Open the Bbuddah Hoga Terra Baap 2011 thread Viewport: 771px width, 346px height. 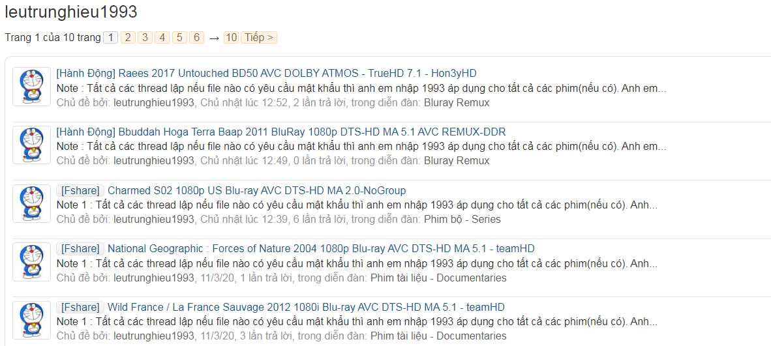click(x=312, y=132)
